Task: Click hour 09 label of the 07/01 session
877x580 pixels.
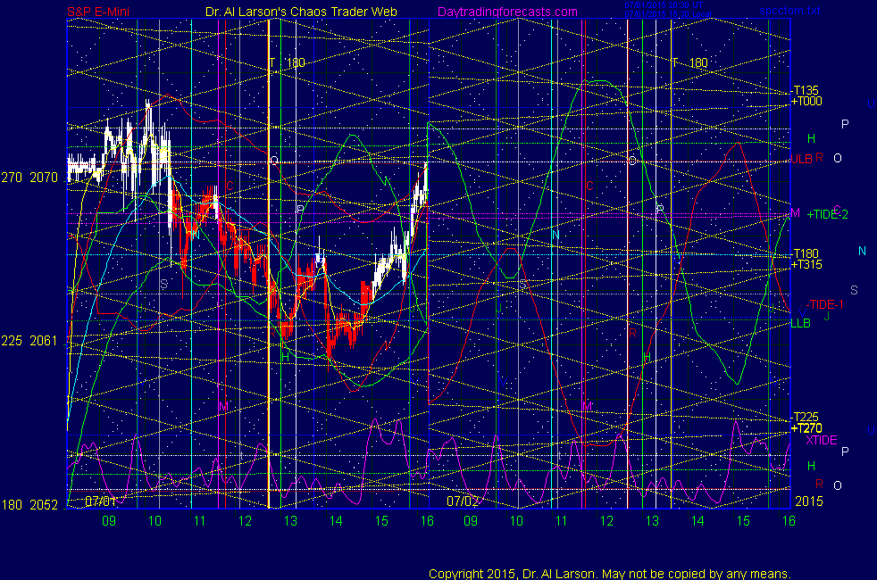Action: click(109, 521)
